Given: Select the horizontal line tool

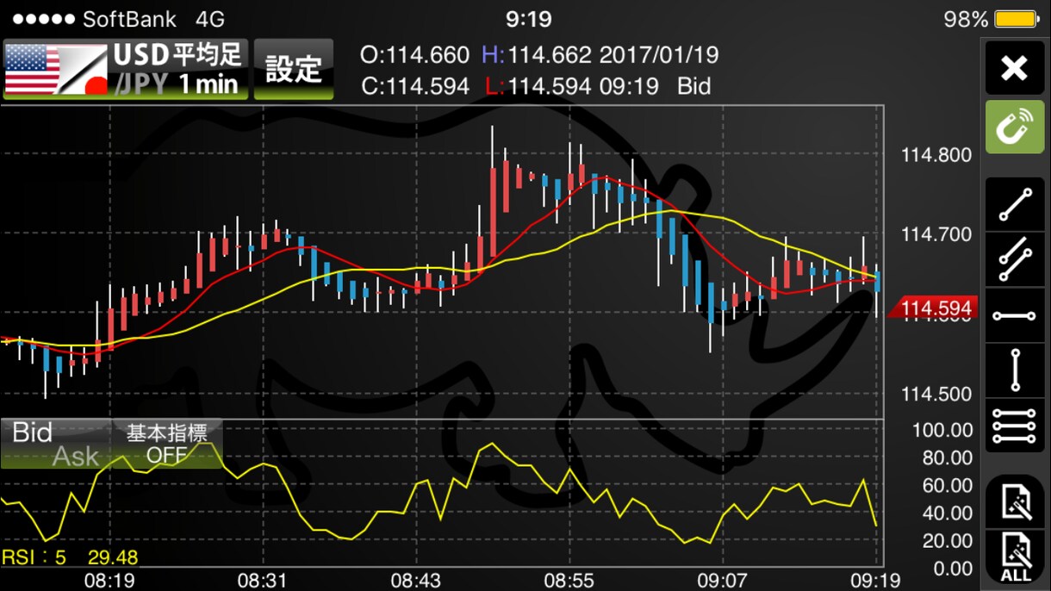Looking at the screenshot, I should [x=1015, y=315].
